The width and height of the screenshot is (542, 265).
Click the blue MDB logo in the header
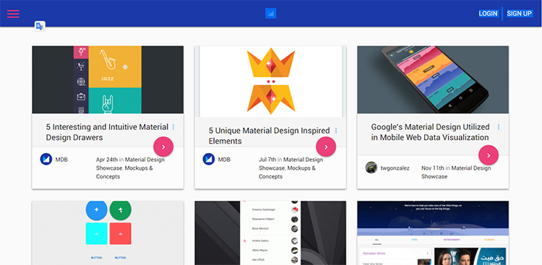(271, 14)
